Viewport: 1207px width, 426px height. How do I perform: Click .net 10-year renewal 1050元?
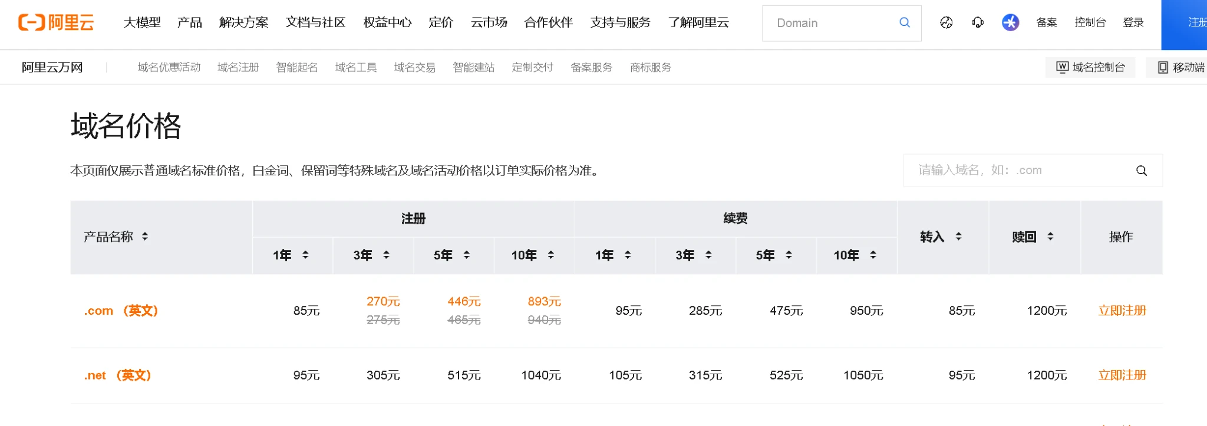863,375
